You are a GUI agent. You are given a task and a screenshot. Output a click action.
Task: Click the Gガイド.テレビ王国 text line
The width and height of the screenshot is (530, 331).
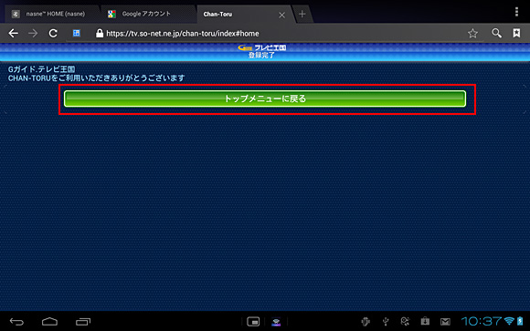coord(41,69)
